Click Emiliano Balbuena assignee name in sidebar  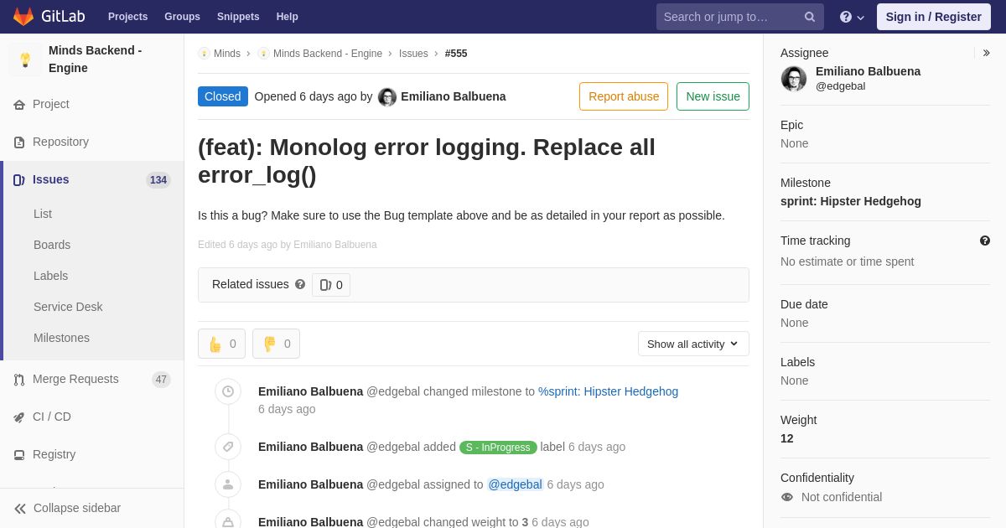[x=869, y=71]
